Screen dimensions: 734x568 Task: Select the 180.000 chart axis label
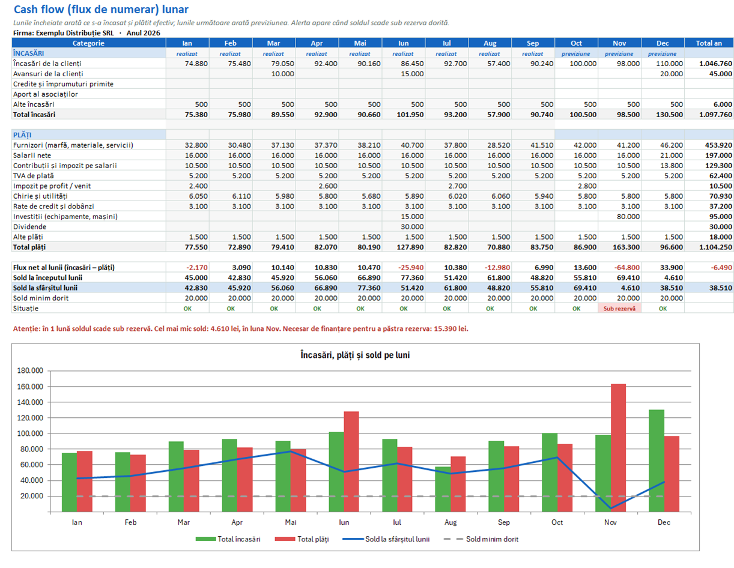tap(31, 370)
